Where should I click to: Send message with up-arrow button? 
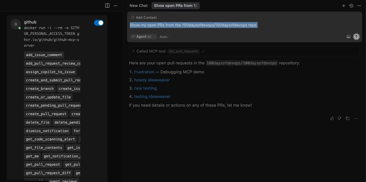[356, 37]
